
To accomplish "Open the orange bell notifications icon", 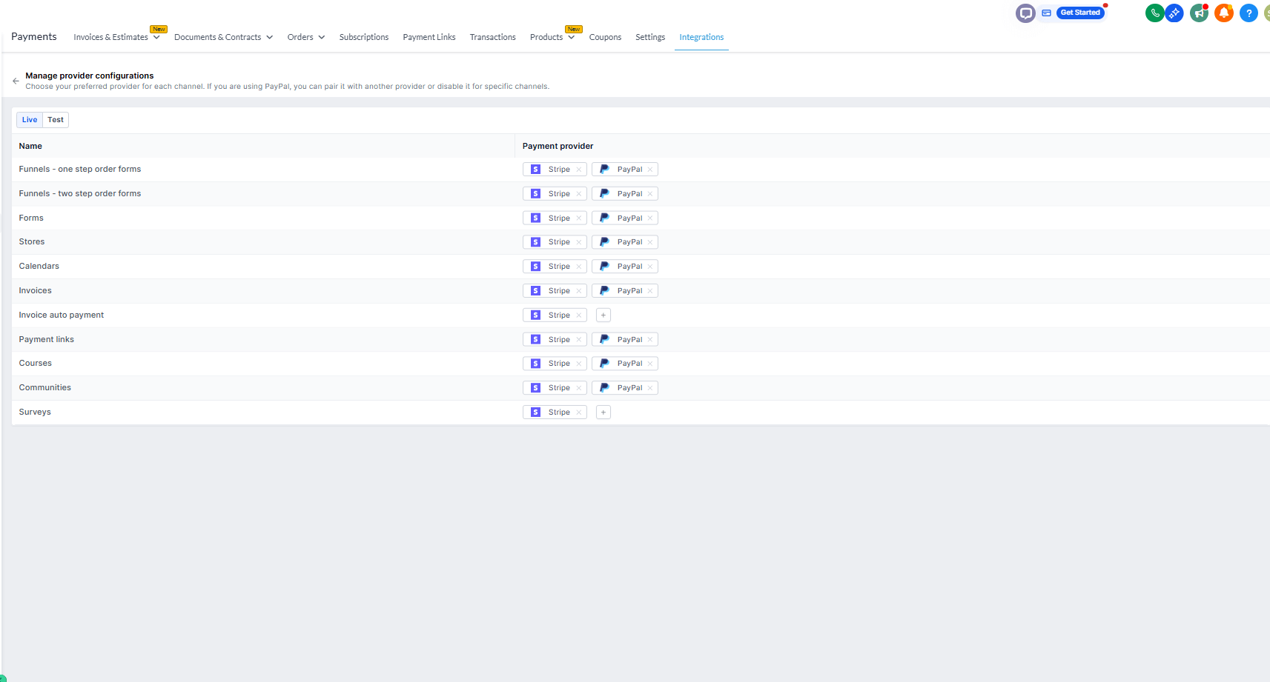I will tap(1224, 13).
